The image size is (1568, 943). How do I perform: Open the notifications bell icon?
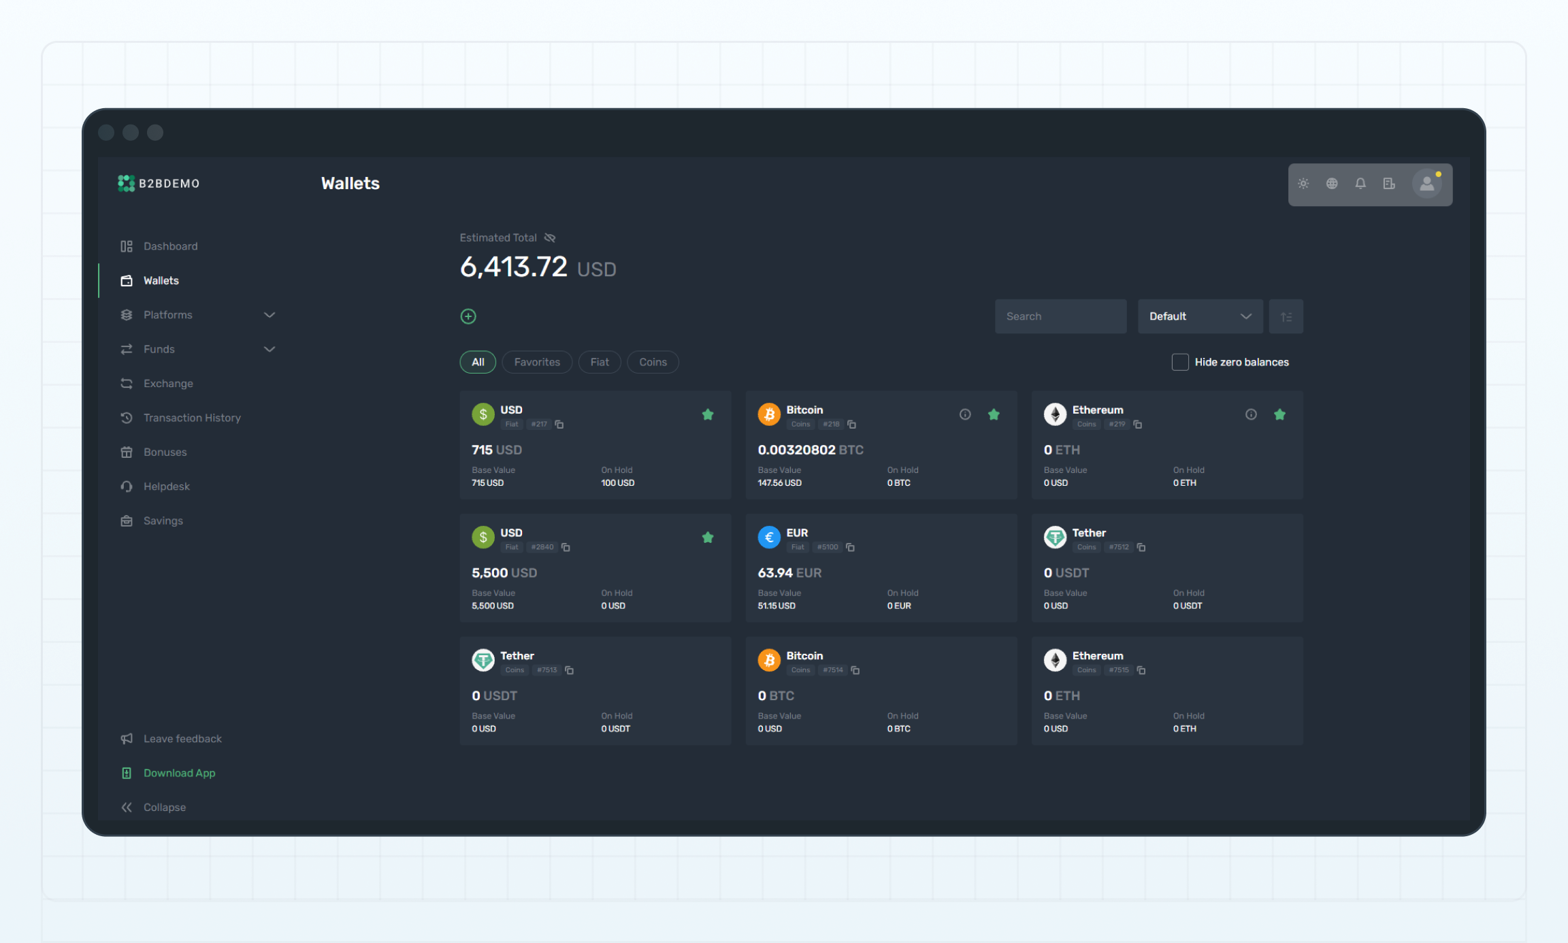point(1360,184)
